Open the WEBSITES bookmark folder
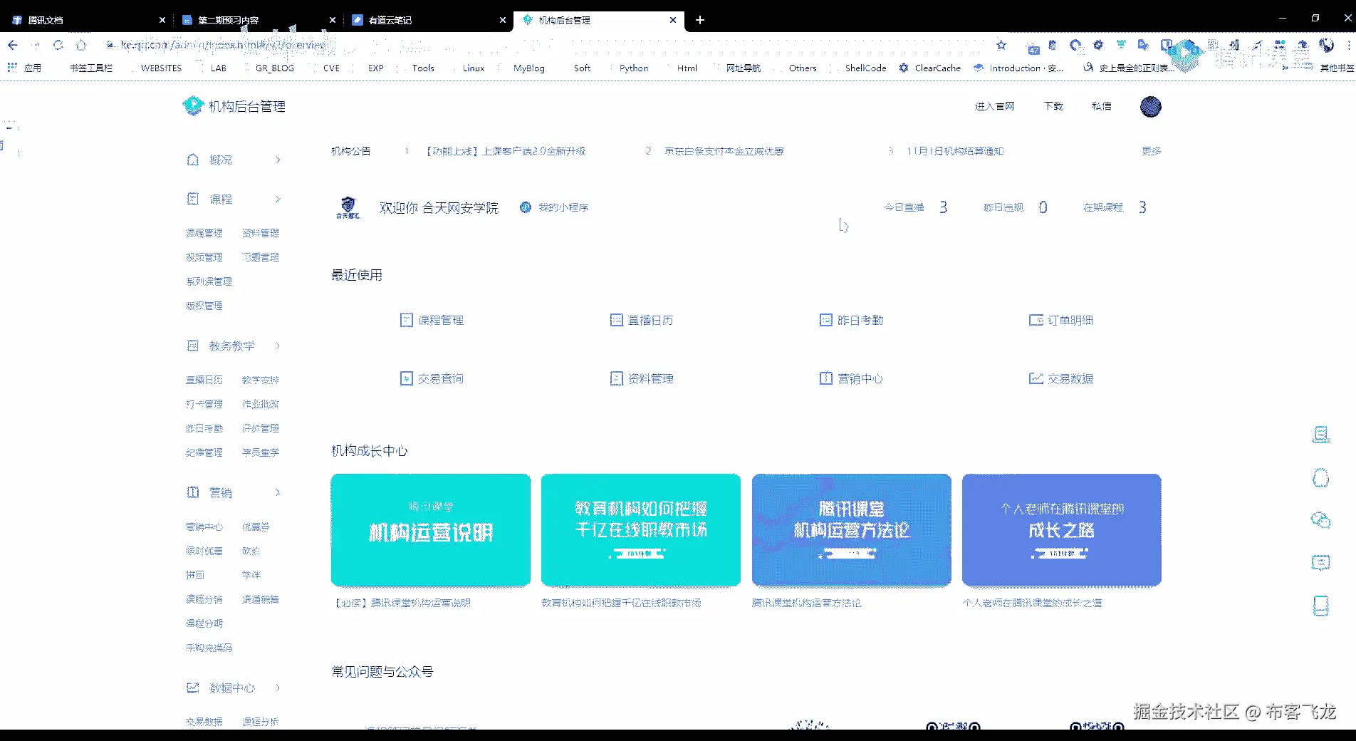The height and width of the screenshot is (741, 1356). pyautogui.click(x=161, y=68)
